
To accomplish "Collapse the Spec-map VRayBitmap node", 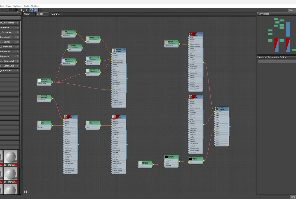I will tap(50, 79).
